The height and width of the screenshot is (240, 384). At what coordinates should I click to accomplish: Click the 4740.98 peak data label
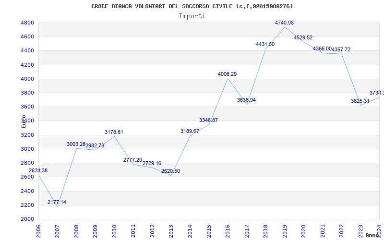point(284,23)
